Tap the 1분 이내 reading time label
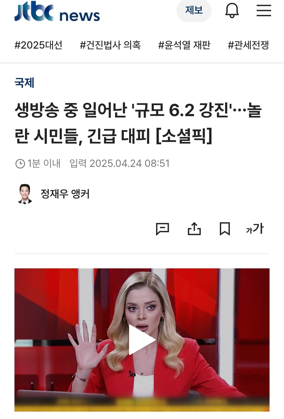This screenshot has width=284, height=419. coord(44,163)
